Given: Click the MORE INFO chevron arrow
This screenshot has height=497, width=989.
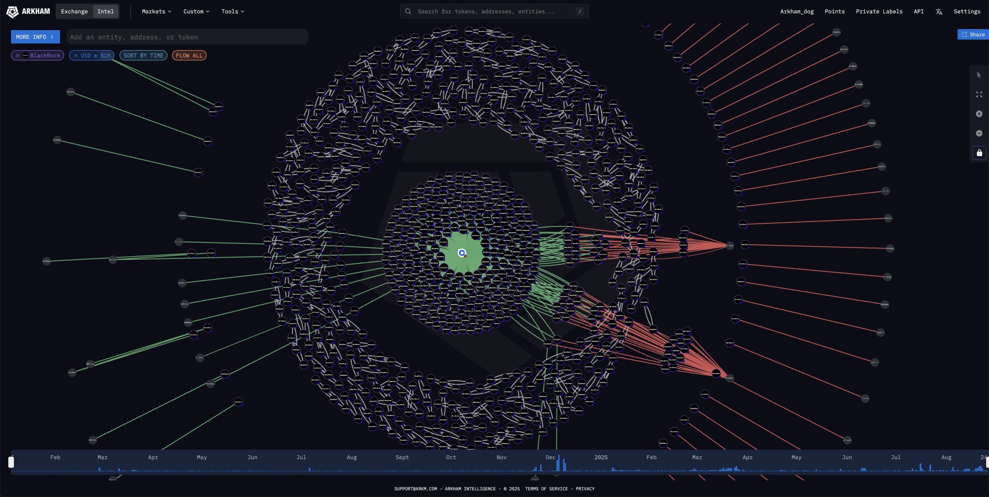Looking at the screenshot, I should [52, 37].
